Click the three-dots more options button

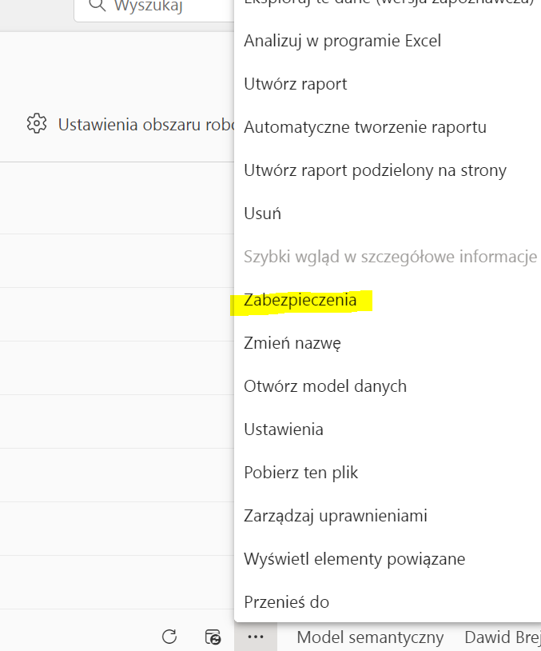coord(256,637)
